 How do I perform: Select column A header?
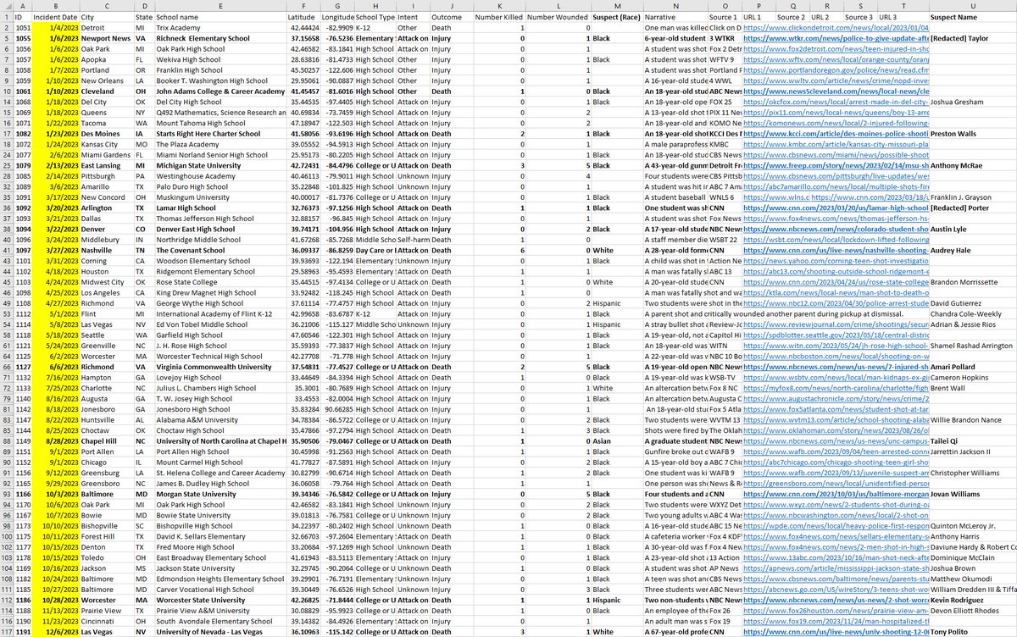point(22,5)
